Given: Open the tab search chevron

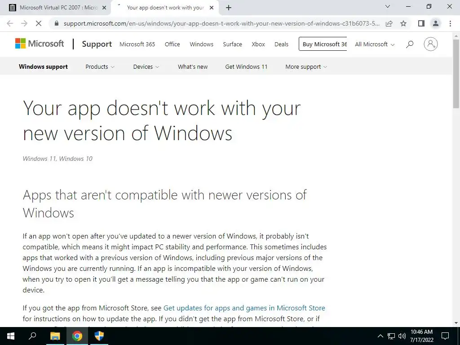Looking at the screenshot, I should pos(388,6).
